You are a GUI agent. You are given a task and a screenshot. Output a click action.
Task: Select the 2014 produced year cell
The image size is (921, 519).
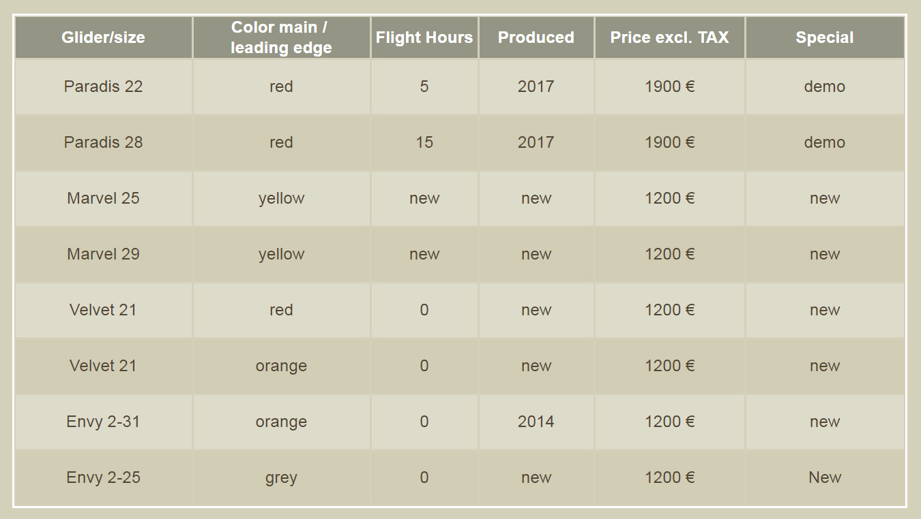[x=536, y=422]
